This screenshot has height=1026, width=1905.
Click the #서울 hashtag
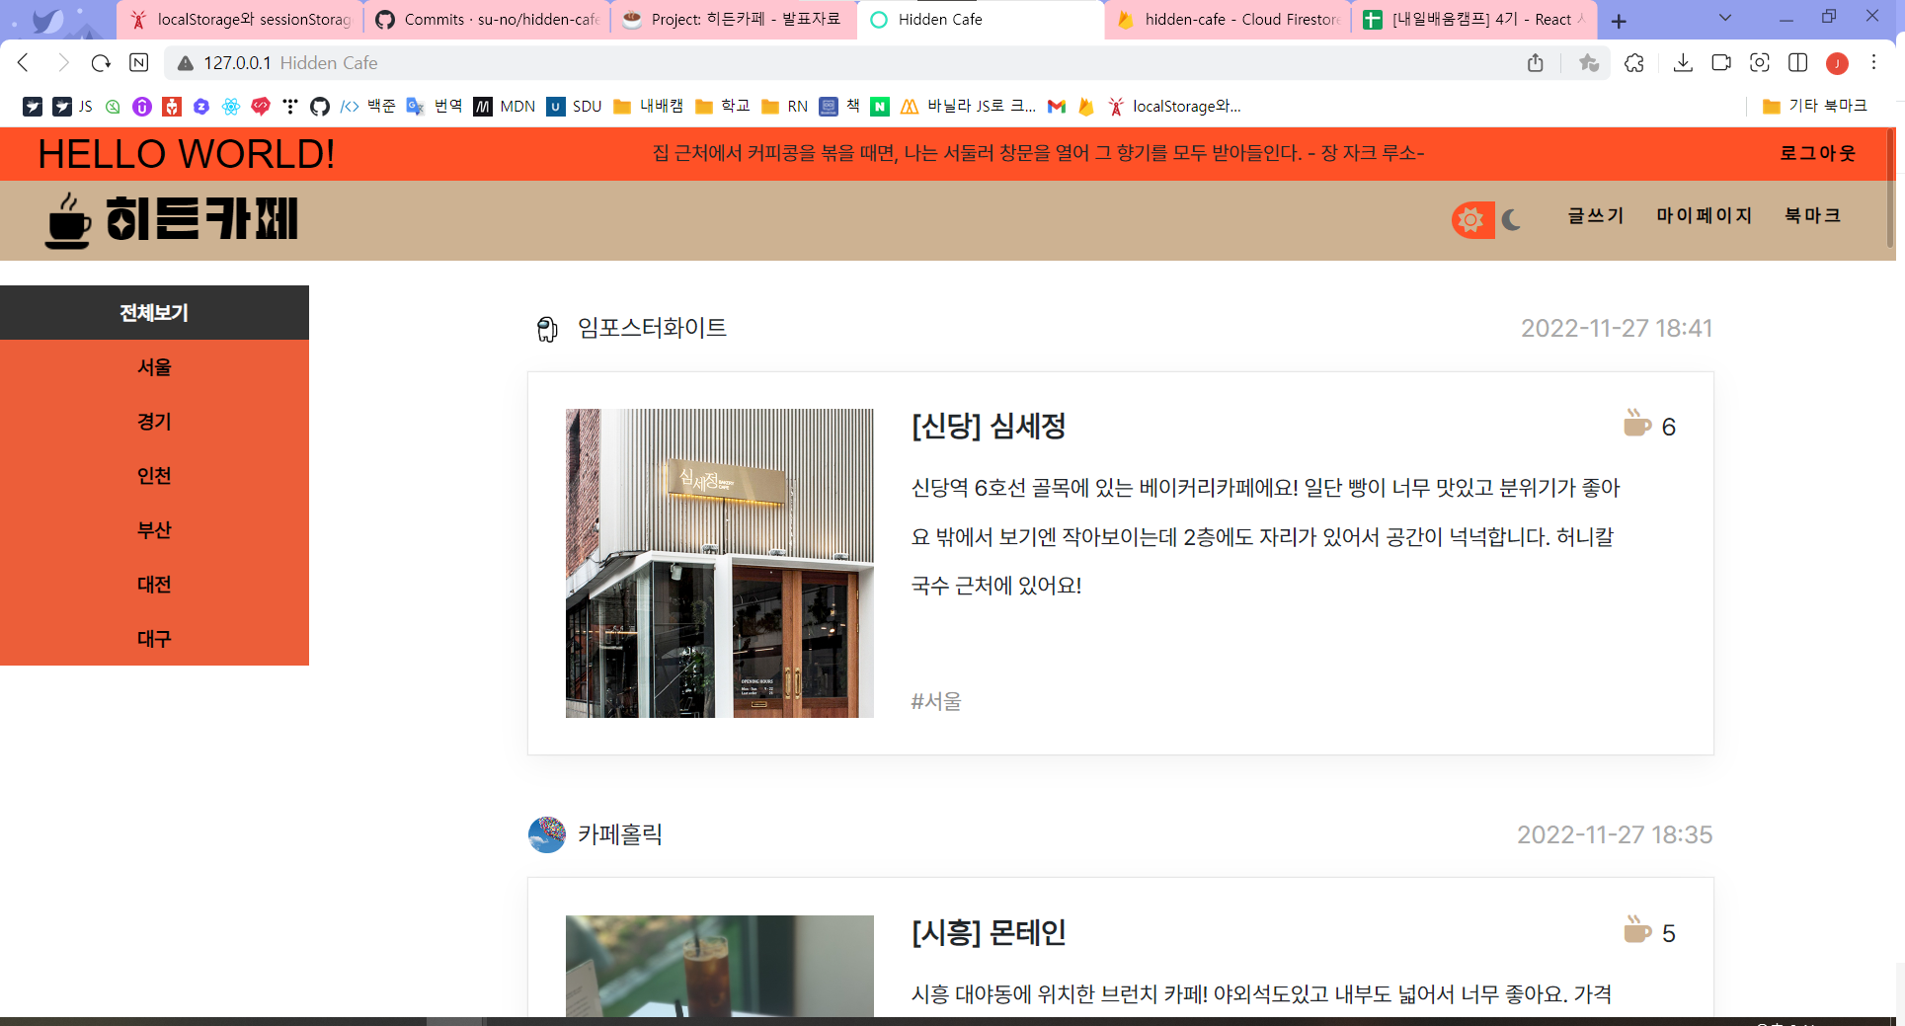click(936, 701)
